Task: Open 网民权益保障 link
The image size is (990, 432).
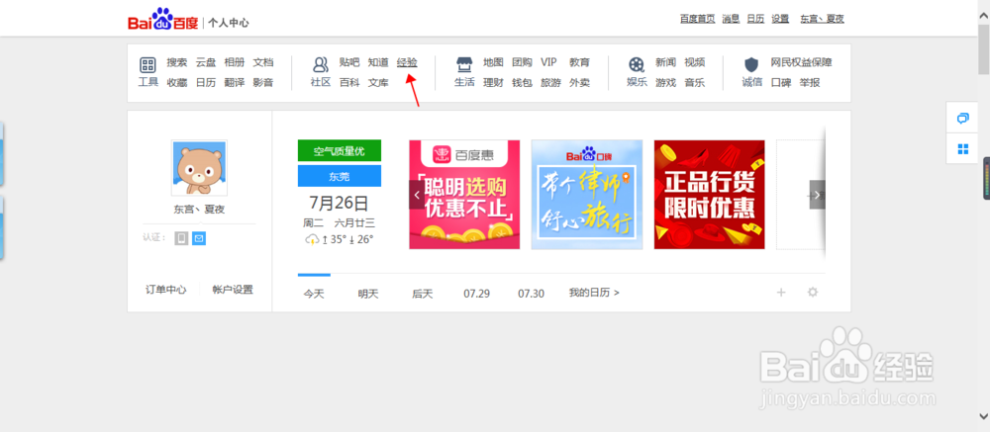Action: [801, 62]
